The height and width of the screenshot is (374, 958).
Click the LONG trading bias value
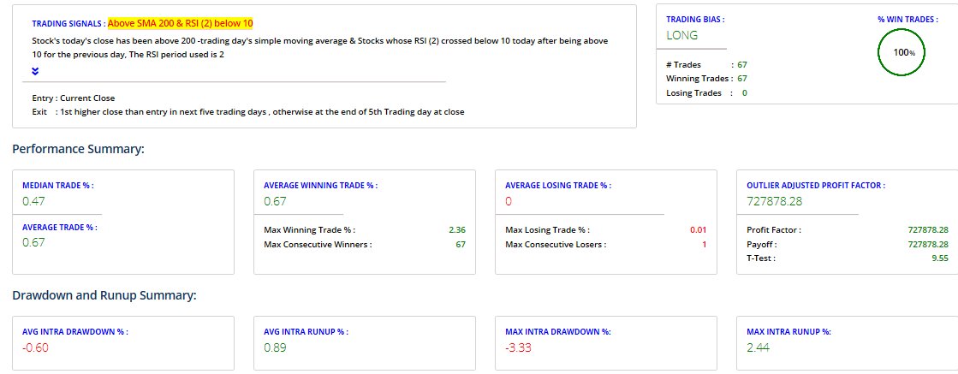point(681,35)
